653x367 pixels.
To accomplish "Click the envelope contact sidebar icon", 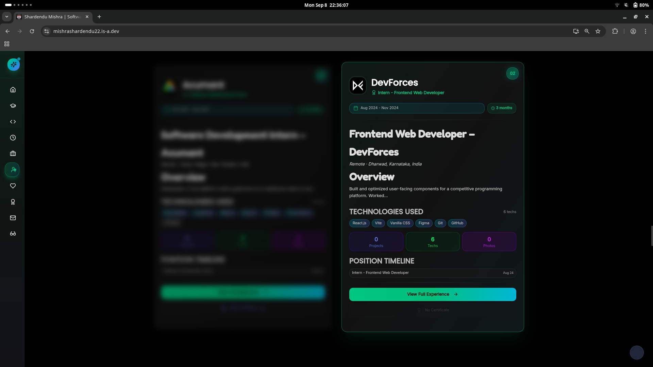I will pos(13,218).
